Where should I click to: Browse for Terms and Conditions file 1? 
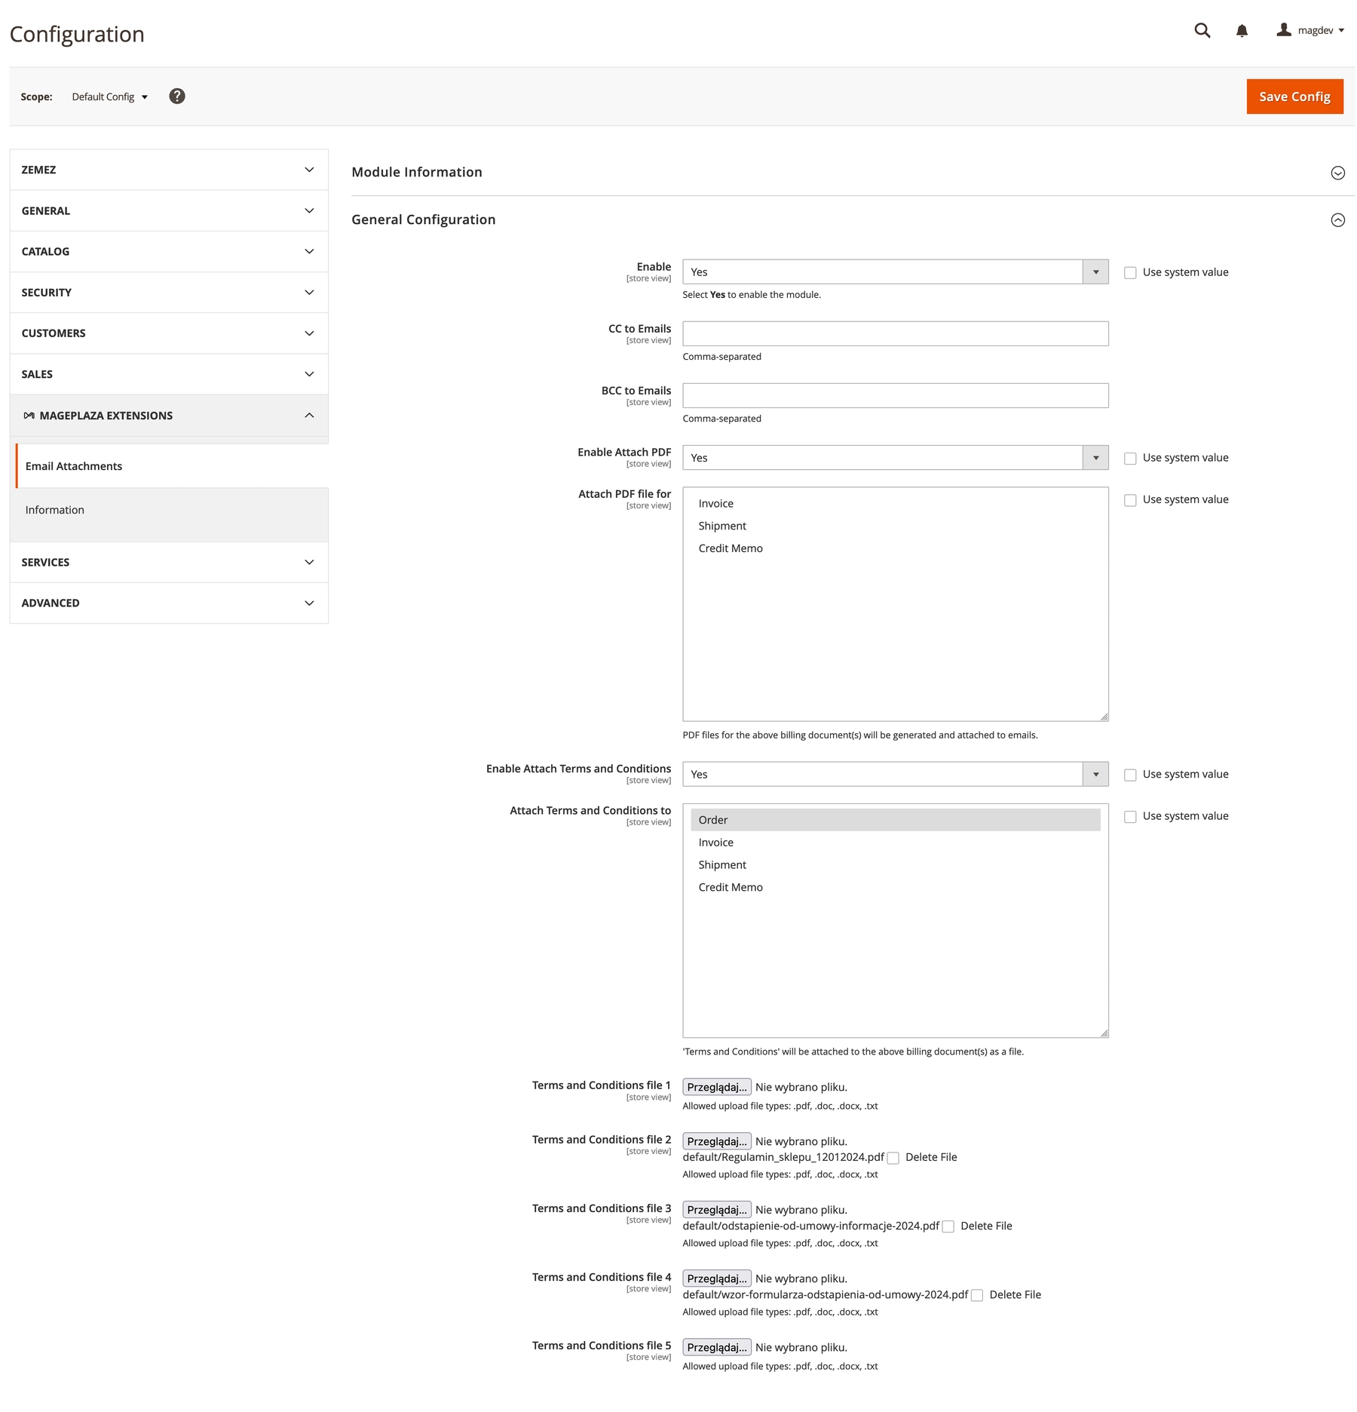click(x=716, y=1087)
